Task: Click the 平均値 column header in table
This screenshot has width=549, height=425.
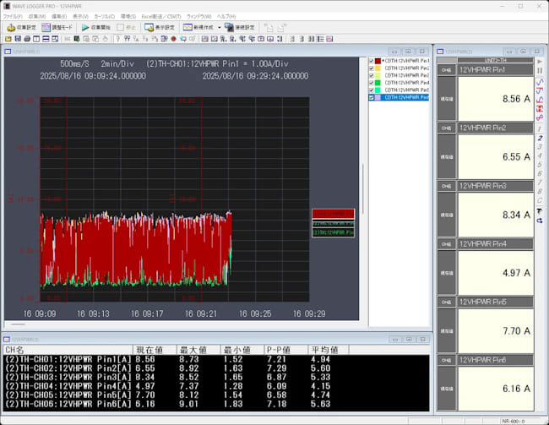Action: pyautogui.click(x=325, y=350)
